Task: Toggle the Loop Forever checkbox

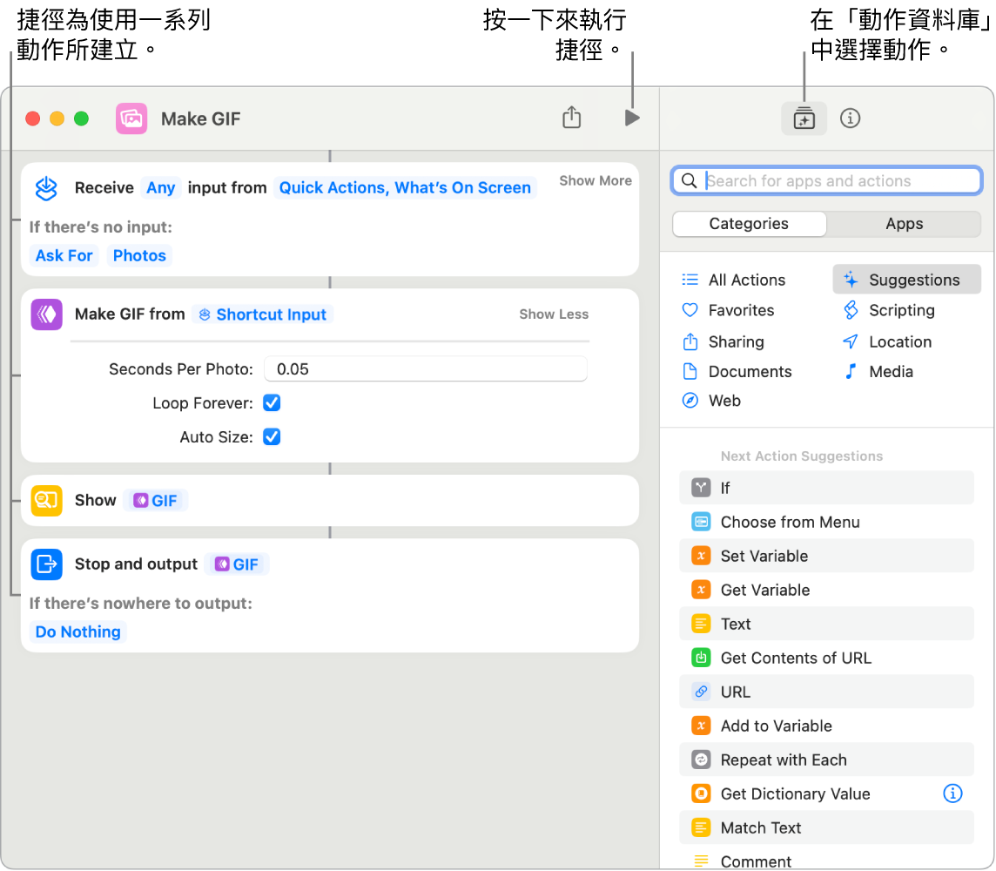Action: pyautogui.click(x=272, y=403)
